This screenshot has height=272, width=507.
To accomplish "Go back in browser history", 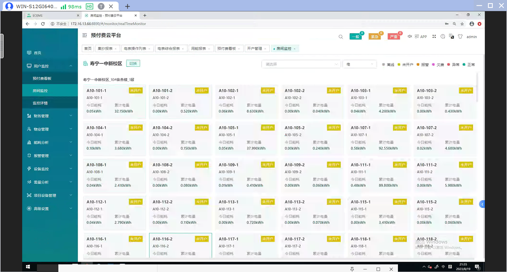I will click(x=28, y=24).
